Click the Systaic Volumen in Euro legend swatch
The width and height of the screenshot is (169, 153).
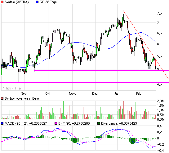(x=2, y=98)
